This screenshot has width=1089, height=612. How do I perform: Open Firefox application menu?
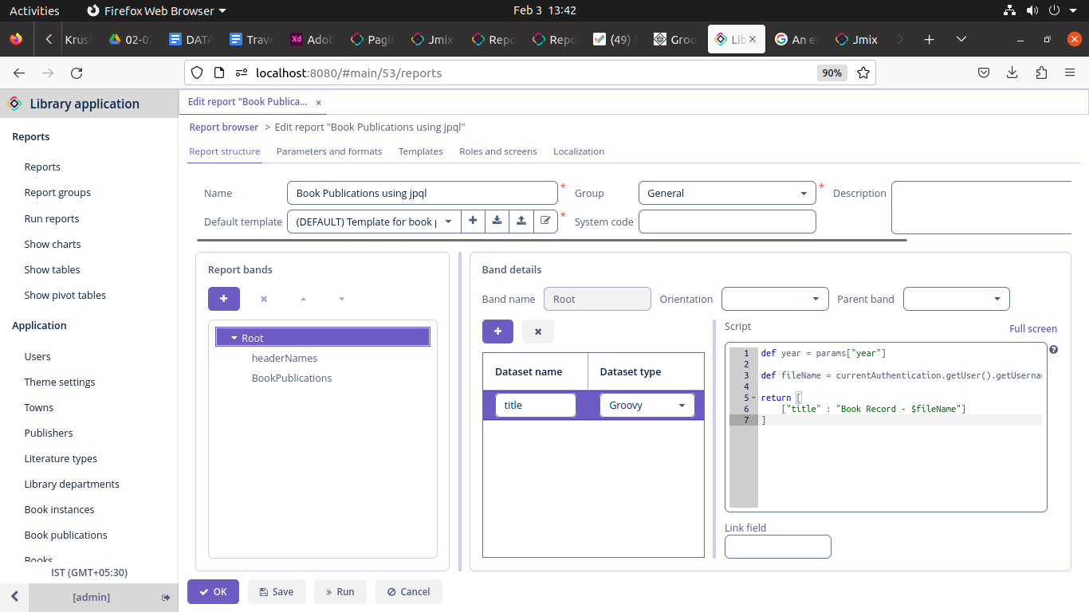(1070, 73)
